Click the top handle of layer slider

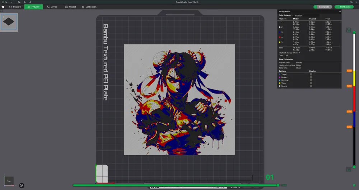pos(354,33)
